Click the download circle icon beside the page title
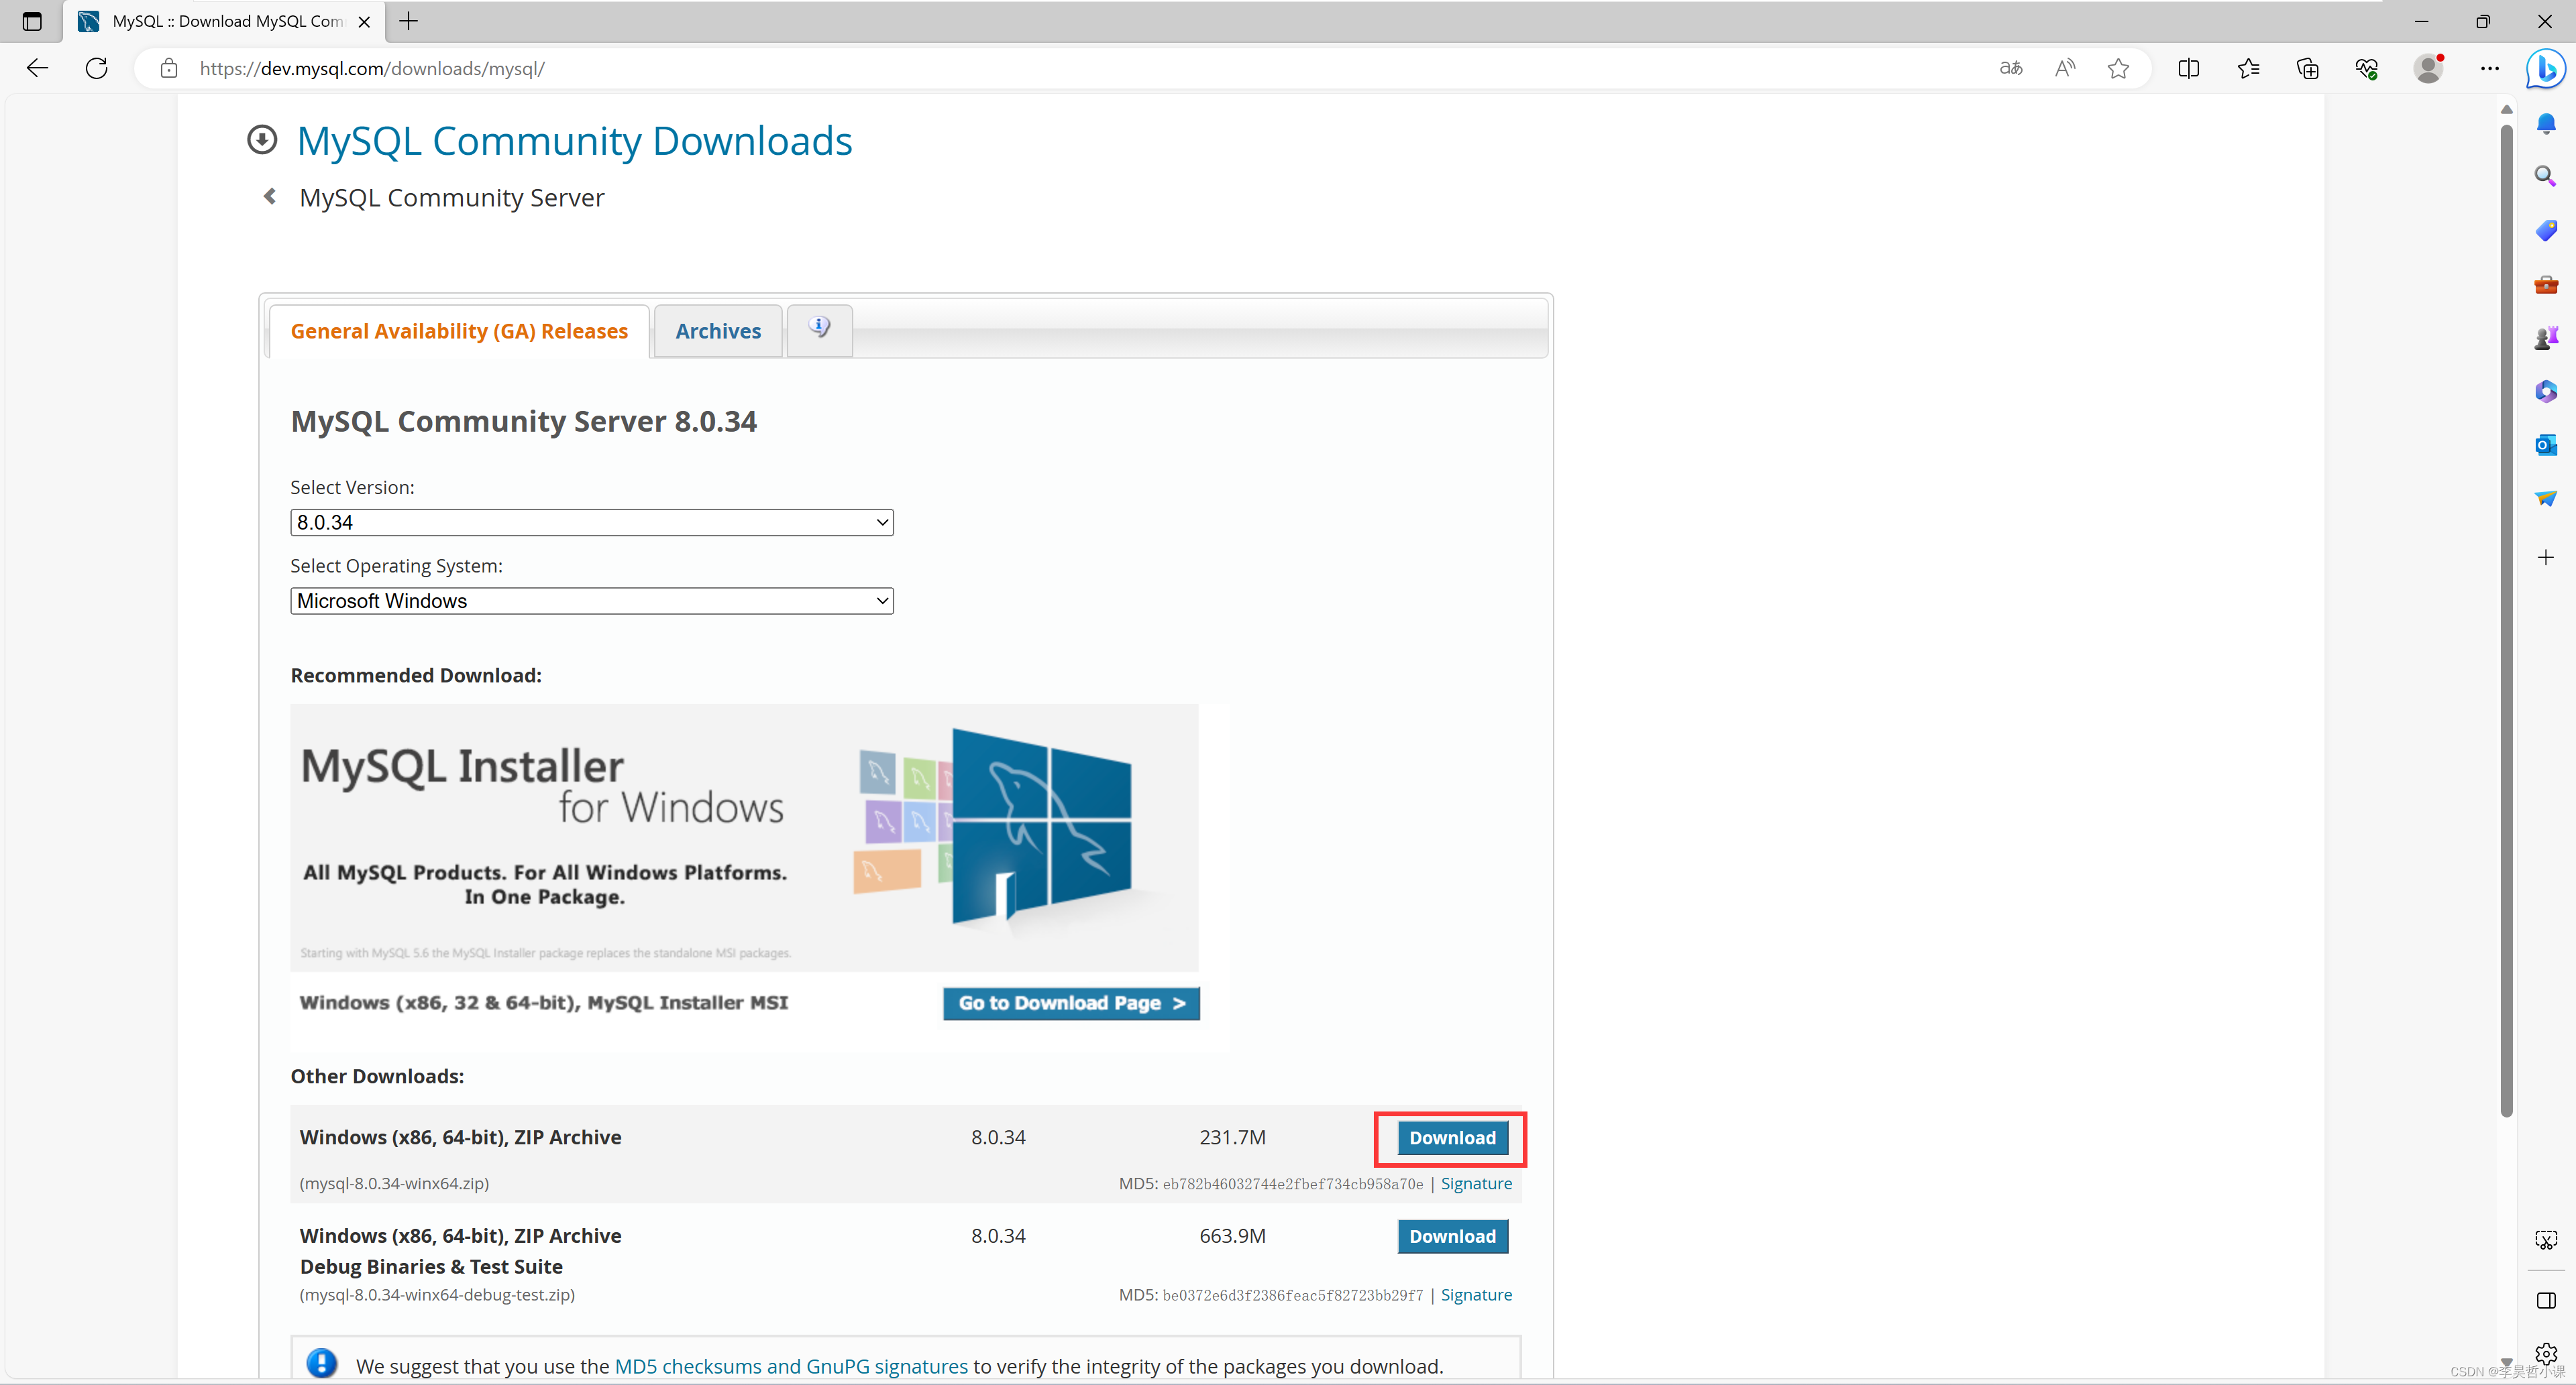Viewport: 2576px width, 1385px height. (x=262, y=140)
